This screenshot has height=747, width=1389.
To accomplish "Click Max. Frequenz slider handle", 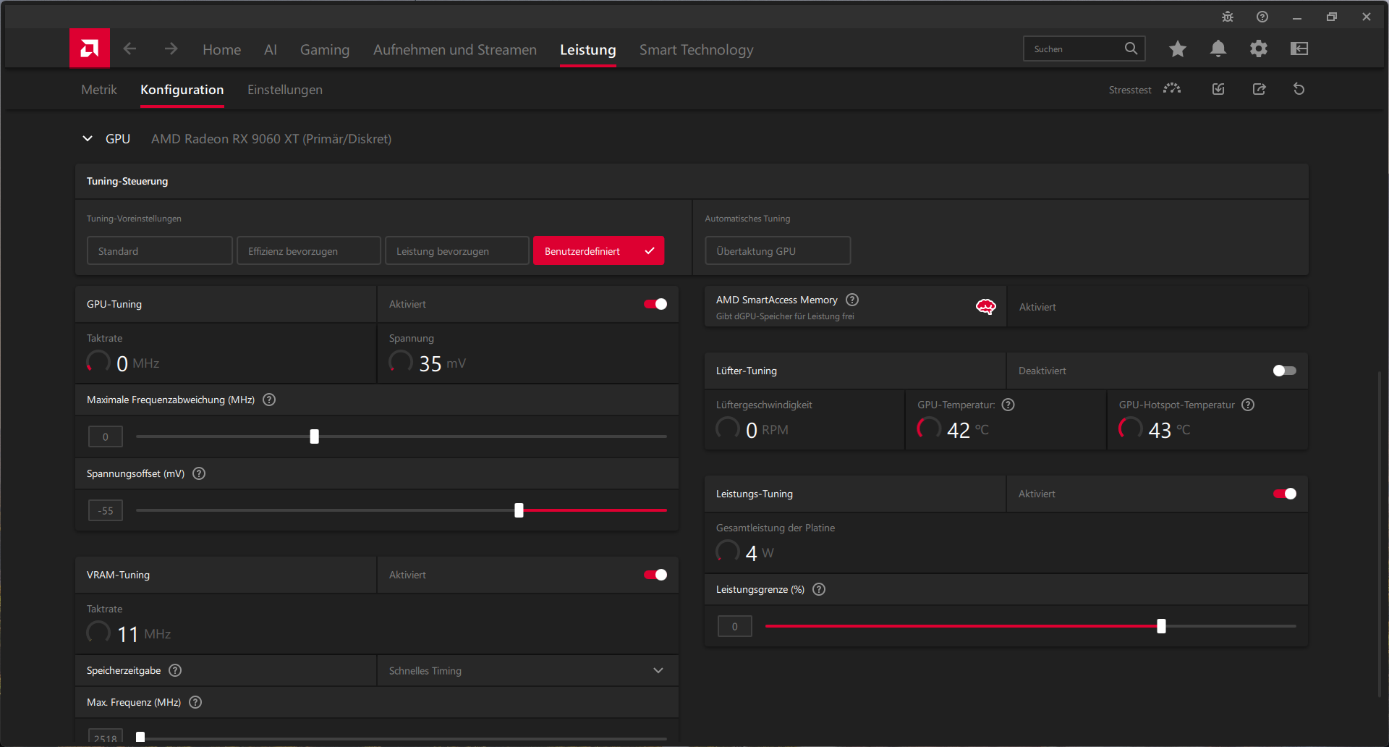I will [x=140, y=737].
